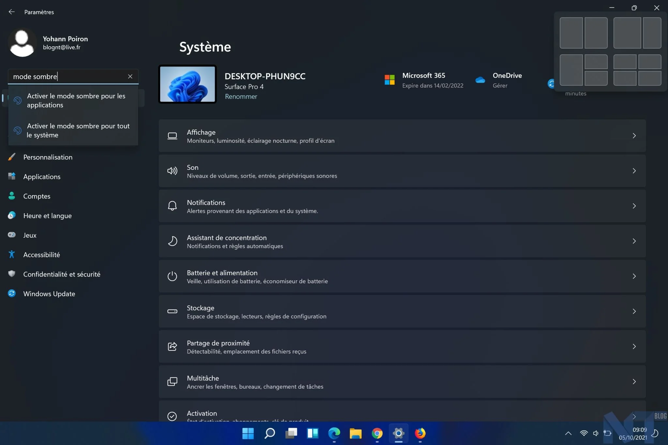Click the OneDrive cloud icon
Image resolution: width=668 pixels, height=445 pixels.
point(480,80)
